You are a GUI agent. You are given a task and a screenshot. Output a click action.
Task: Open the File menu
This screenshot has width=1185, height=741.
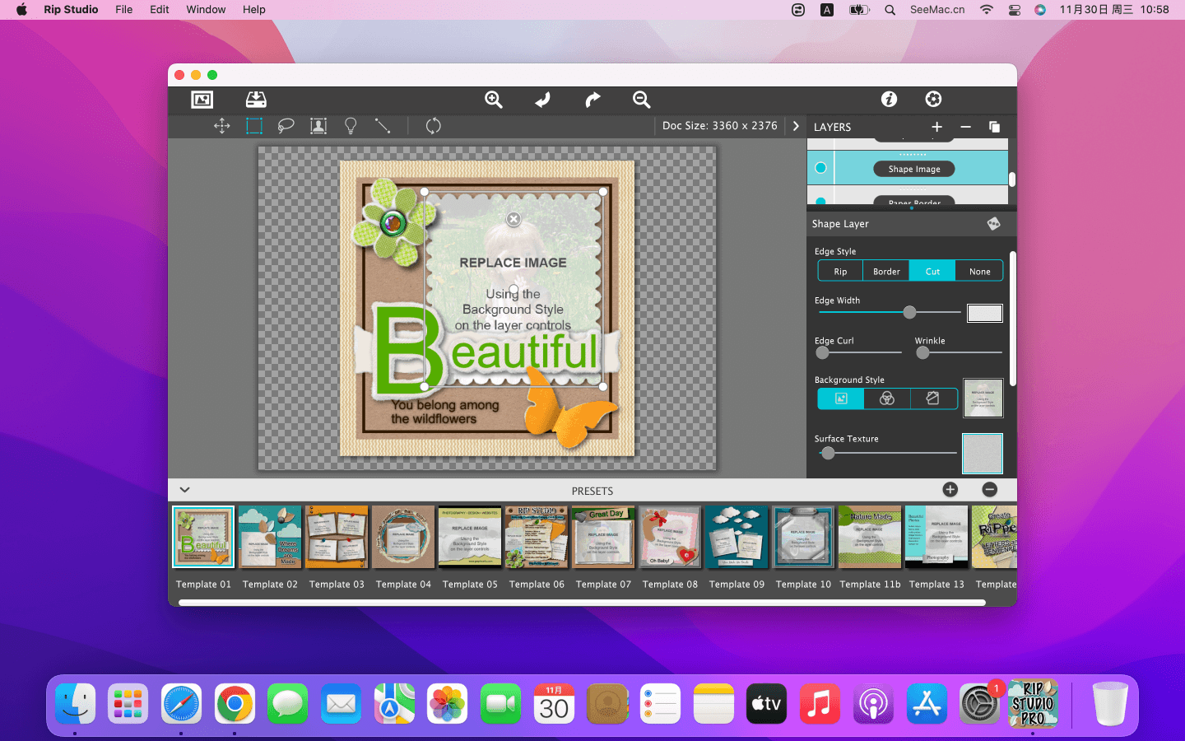(123, 10)
